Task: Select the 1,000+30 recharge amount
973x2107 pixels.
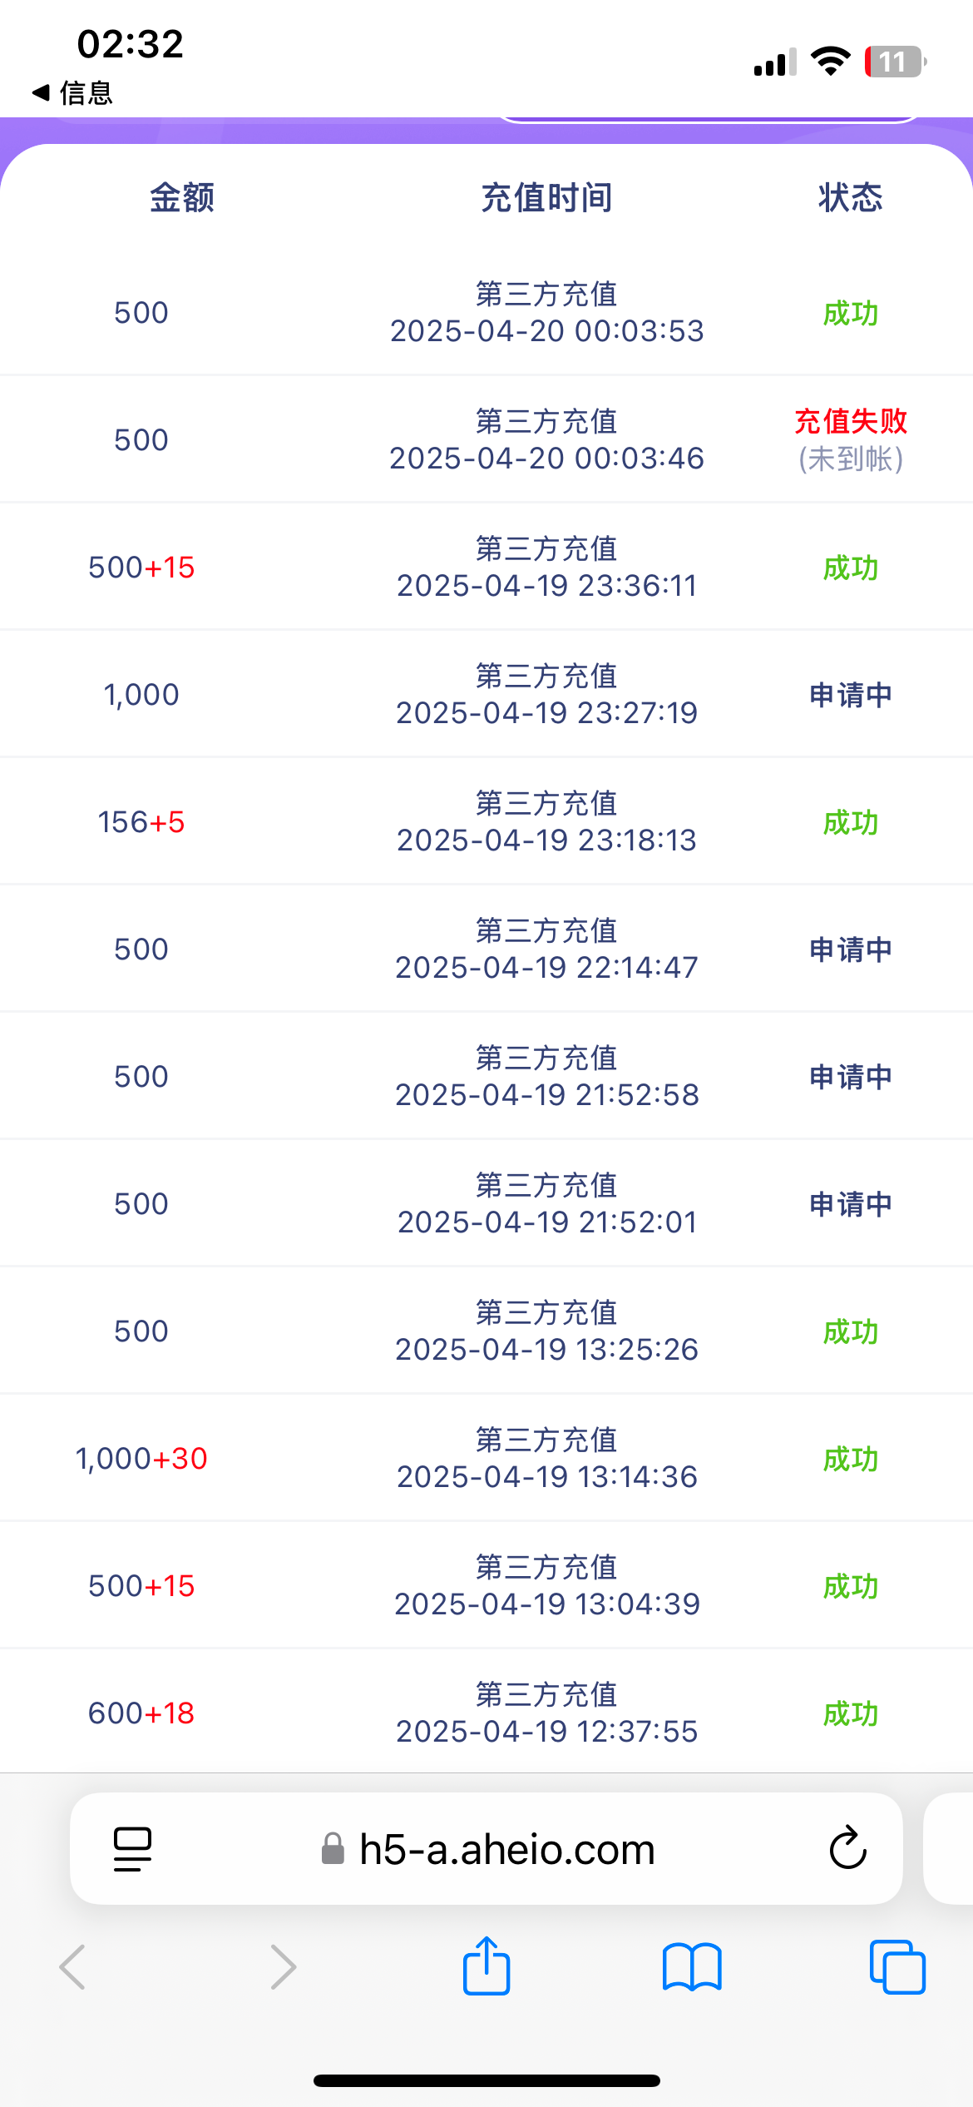Action: (x=141, y=1459)
